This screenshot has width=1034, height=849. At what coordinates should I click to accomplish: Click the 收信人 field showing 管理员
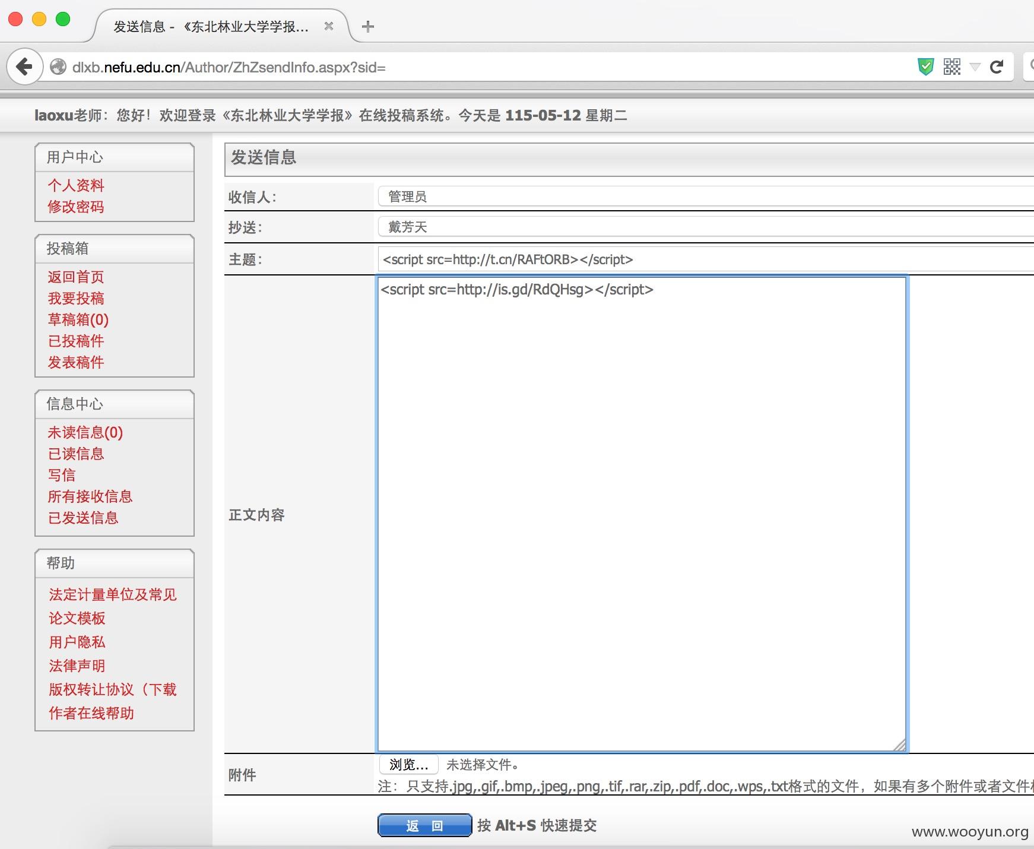(706, 197)
